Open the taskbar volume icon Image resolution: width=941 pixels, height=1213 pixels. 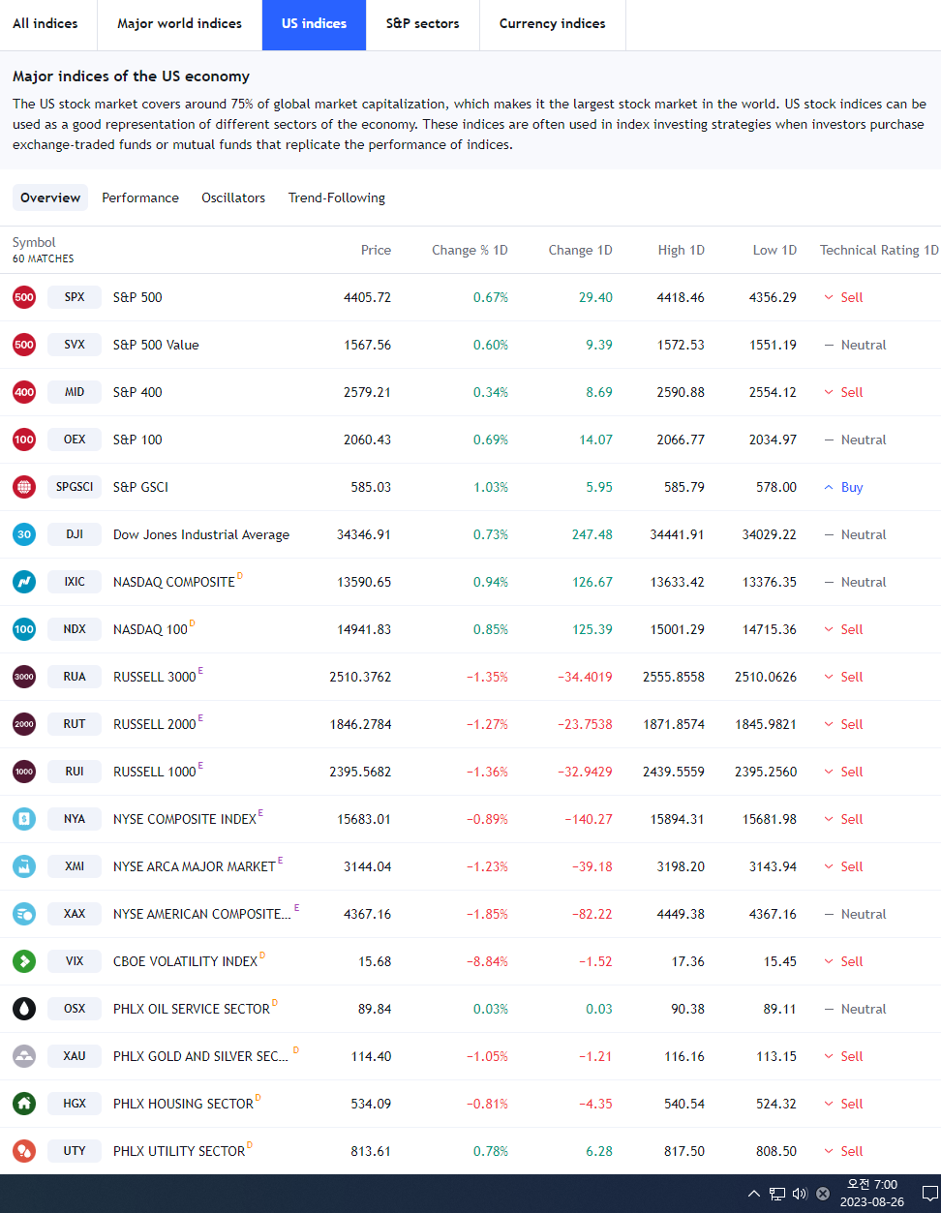tap(800, 1194)
